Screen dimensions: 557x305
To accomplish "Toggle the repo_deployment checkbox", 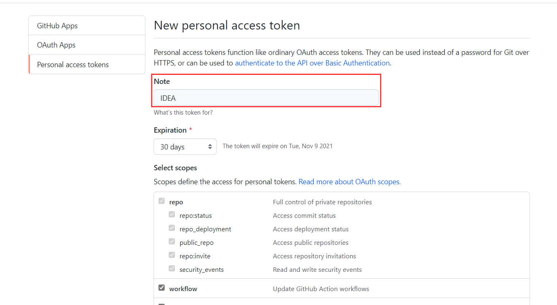I will [x=172, y=228].
